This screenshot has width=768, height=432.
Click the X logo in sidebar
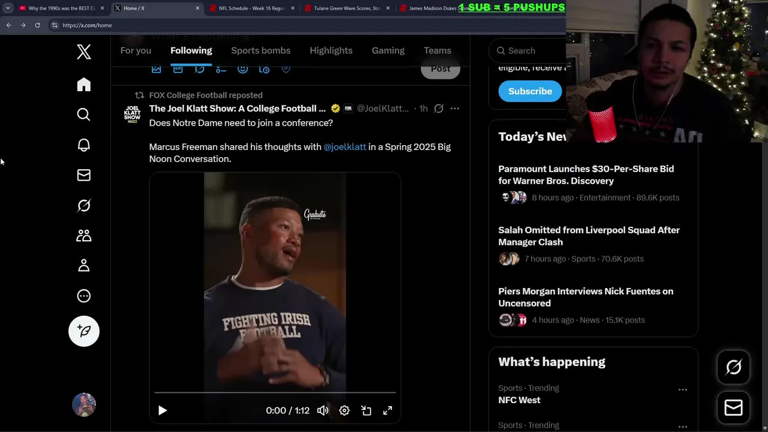(x=84, y=52)
